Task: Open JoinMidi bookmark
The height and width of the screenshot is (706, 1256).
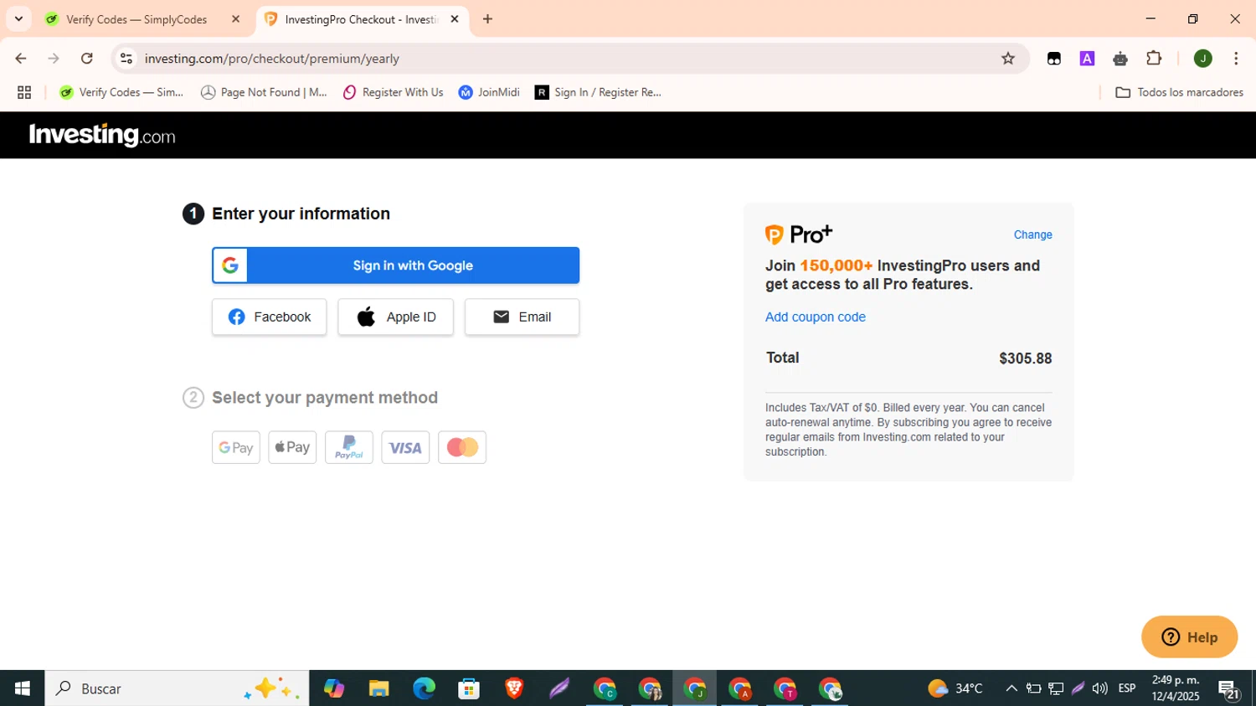Action: click(489, 93)
